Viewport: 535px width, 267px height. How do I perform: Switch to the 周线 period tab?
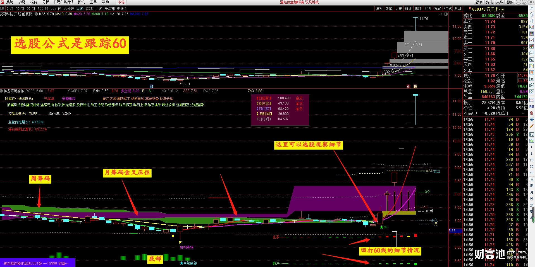(89, 8)
